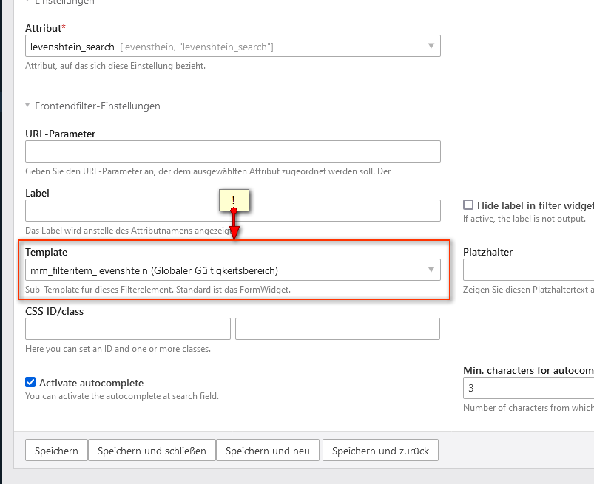This screenshot has width=594, height=484.
Task: Click Speichern und schließen
Action: [152, 450]
